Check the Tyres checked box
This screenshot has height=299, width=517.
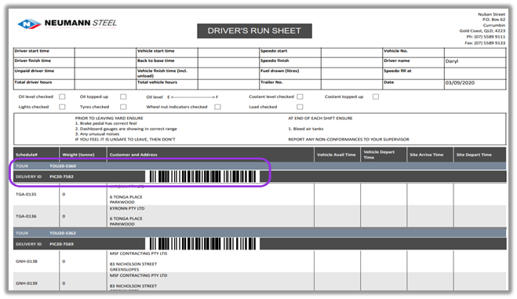pos(123,107)
